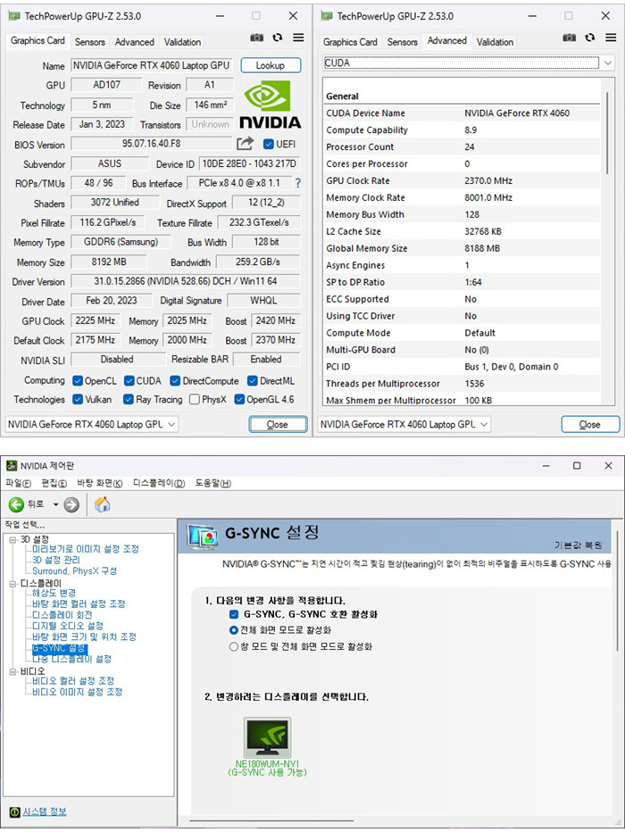
Task: Toggle the UEFI checkbox
Action: coord(269,145)
